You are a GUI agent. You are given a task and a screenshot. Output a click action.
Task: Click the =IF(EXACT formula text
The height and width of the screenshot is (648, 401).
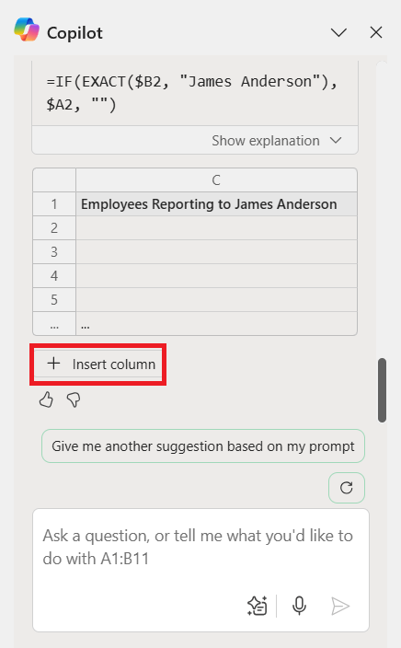(191, 93)
